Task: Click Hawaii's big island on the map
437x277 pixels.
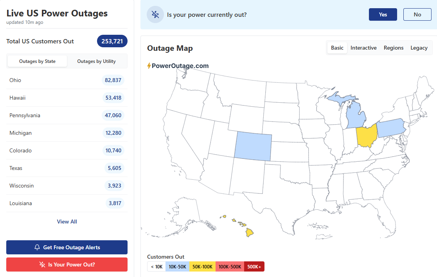Action: (x=249, y=232)
